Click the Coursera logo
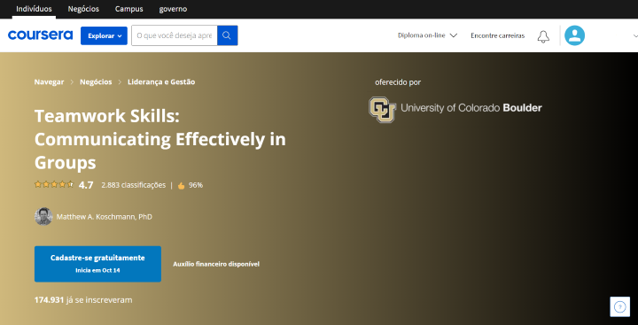 40,35
